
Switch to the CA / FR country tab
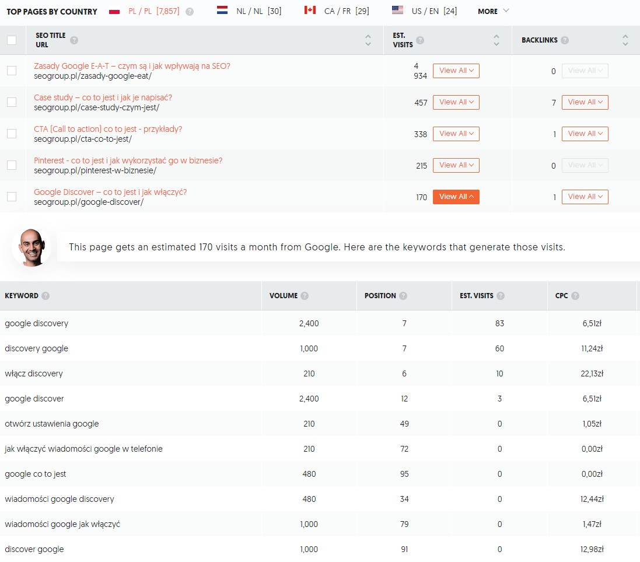347,11
